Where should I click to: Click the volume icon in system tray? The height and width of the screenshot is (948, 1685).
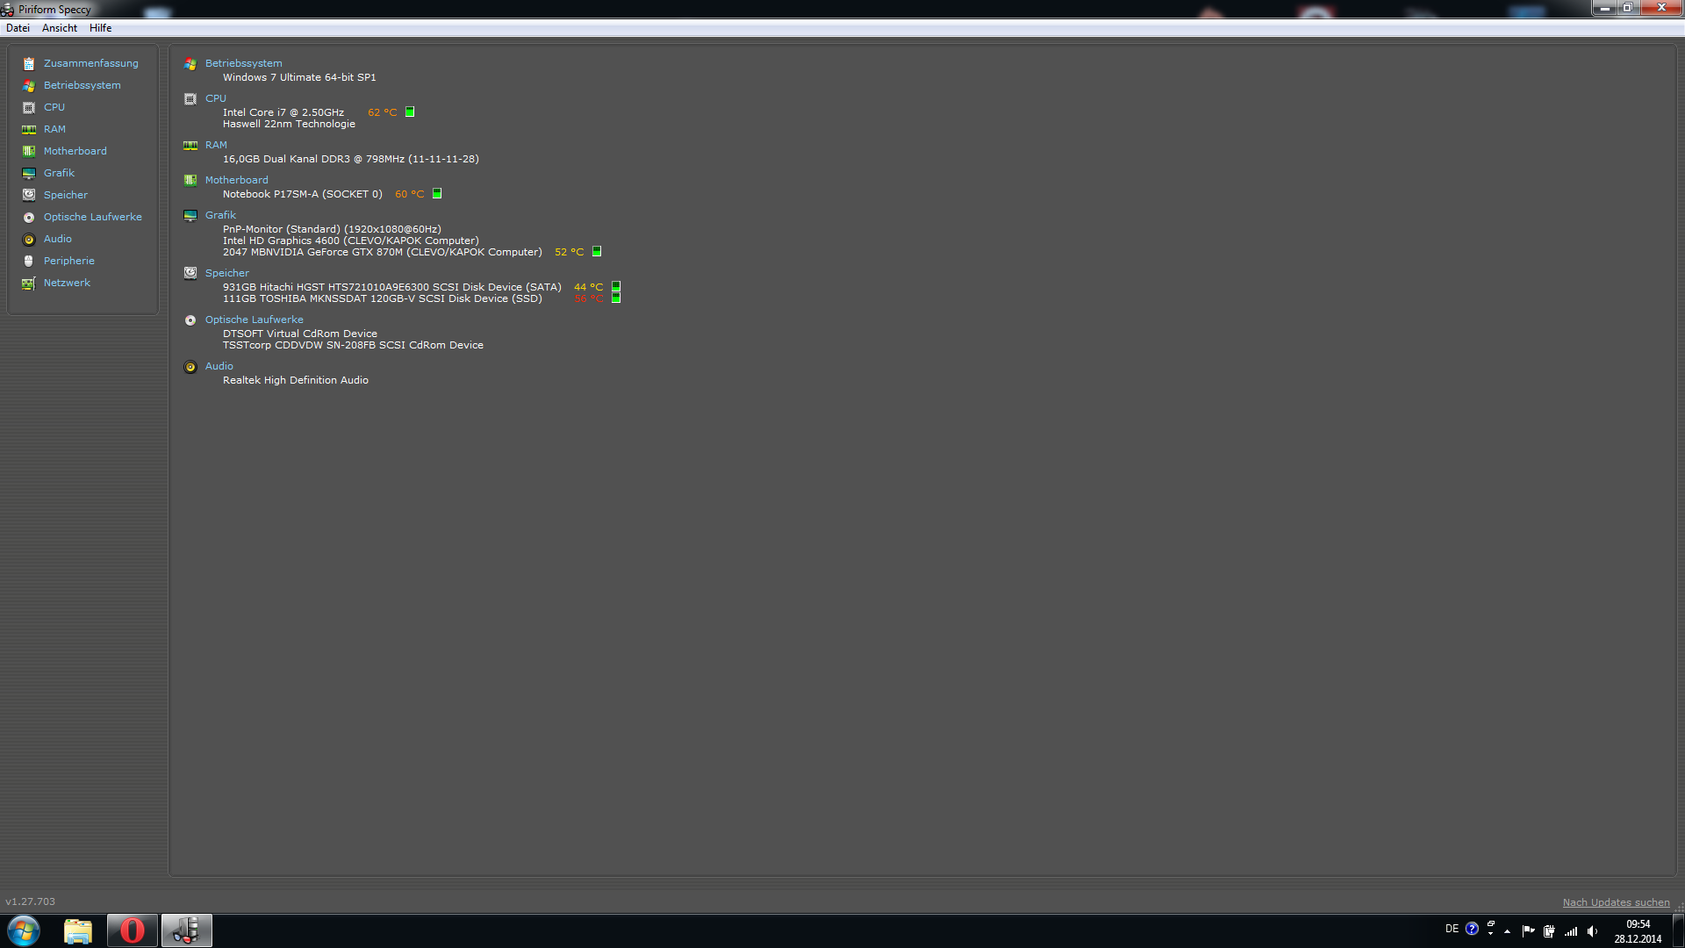click(1592, 931)
